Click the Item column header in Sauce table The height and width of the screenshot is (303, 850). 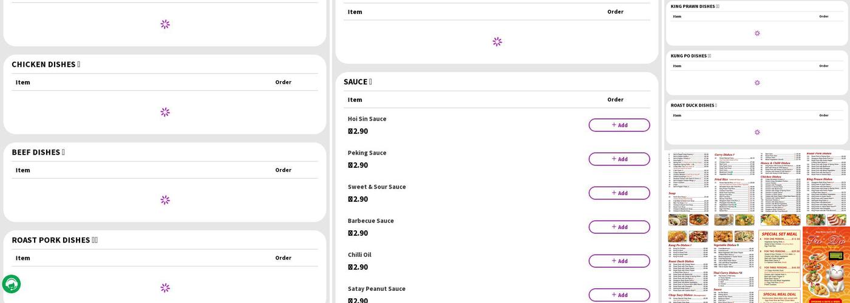[x=355, y=99]
